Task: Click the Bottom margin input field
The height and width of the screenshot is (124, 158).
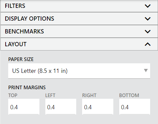Action: pyautogui.click(x=135, y=107)
